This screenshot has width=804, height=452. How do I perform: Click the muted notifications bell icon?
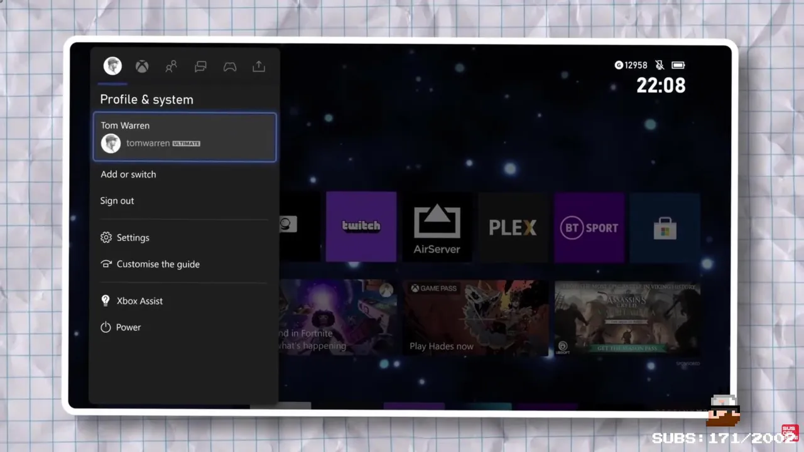click(660, 65)
